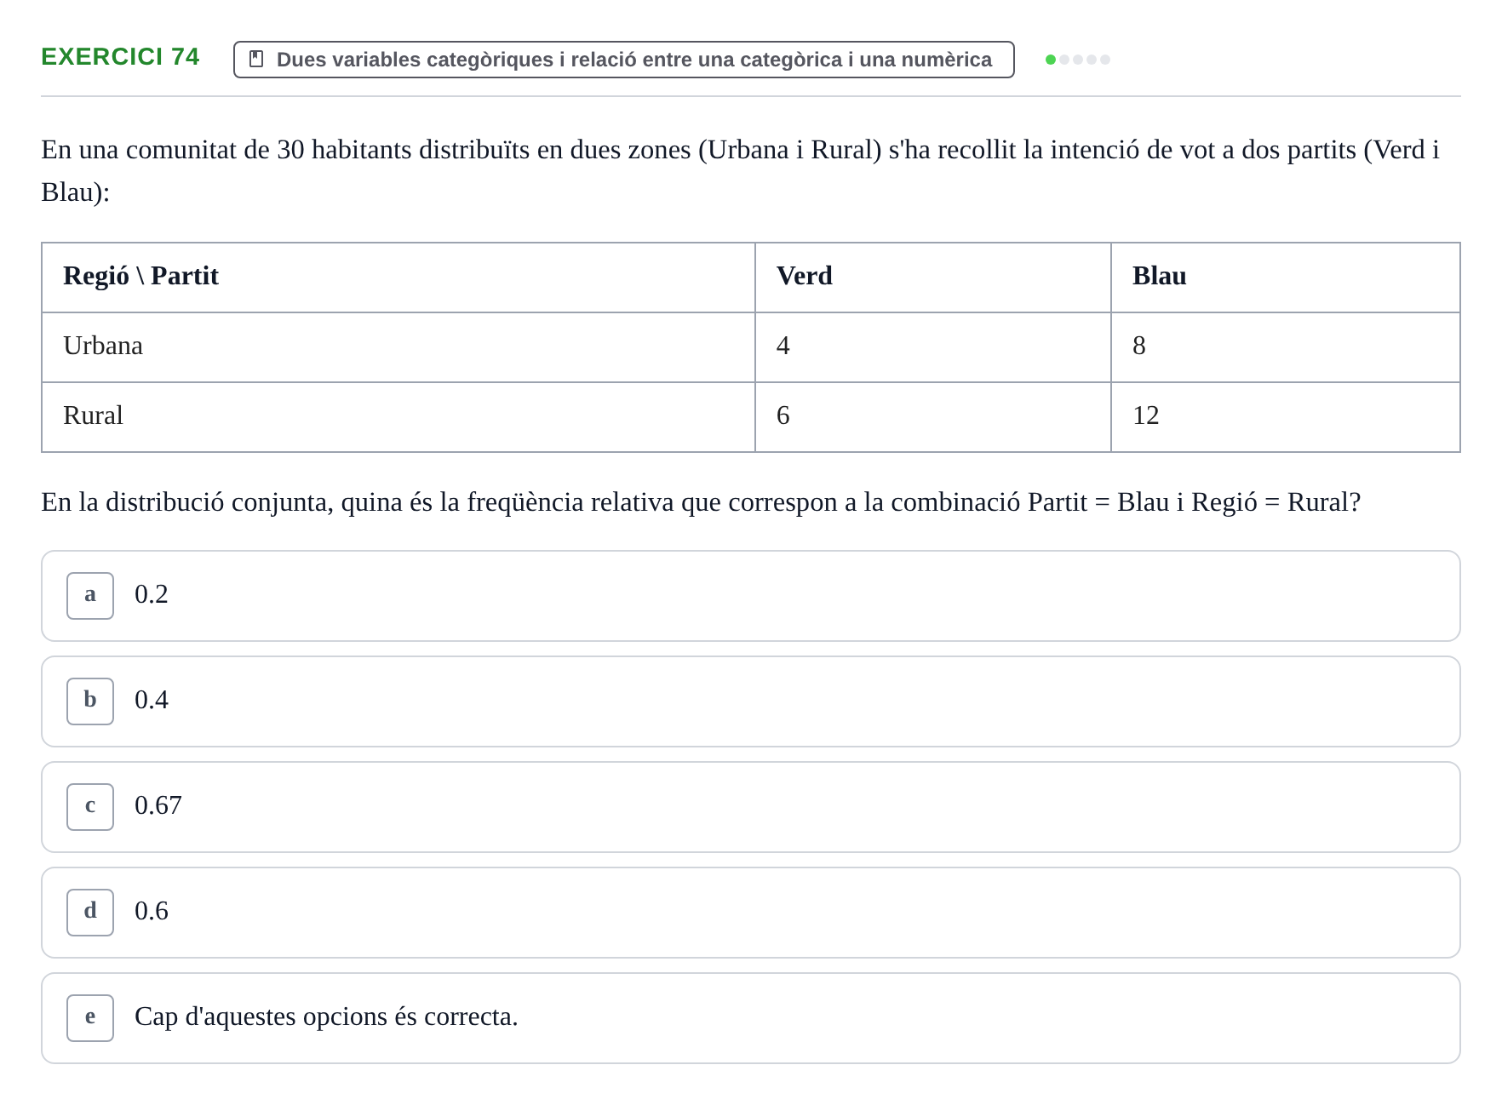
Task: Select answer letter box d
Action: 90,913
